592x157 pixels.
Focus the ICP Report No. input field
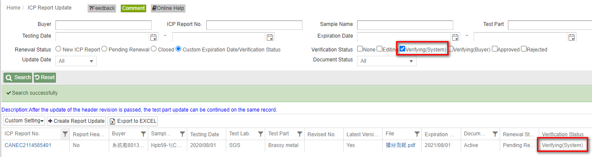pos(254,25)
